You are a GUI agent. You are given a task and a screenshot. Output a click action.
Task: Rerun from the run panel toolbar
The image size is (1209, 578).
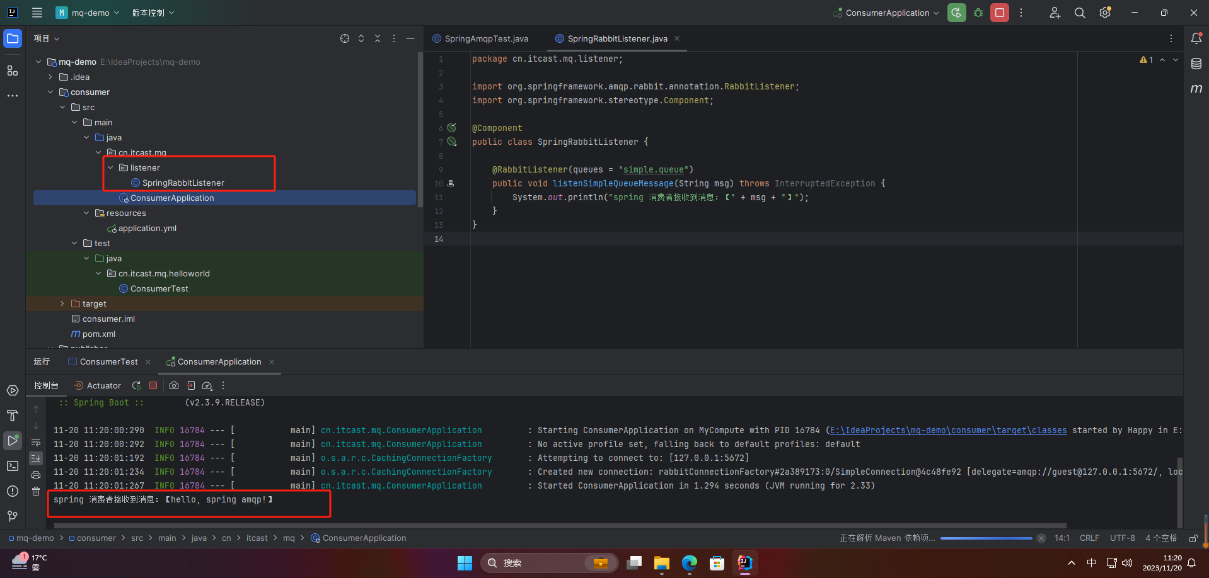pyautogui.click(x=136, y=385)
